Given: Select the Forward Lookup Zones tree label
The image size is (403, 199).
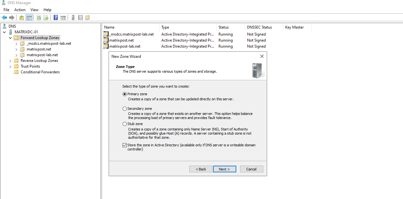Looking at the screenshot, I should 40,38.
